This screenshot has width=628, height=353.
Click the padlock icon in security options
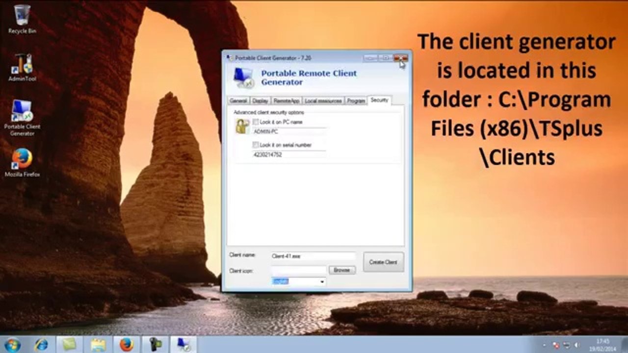[x=242, y=127]
